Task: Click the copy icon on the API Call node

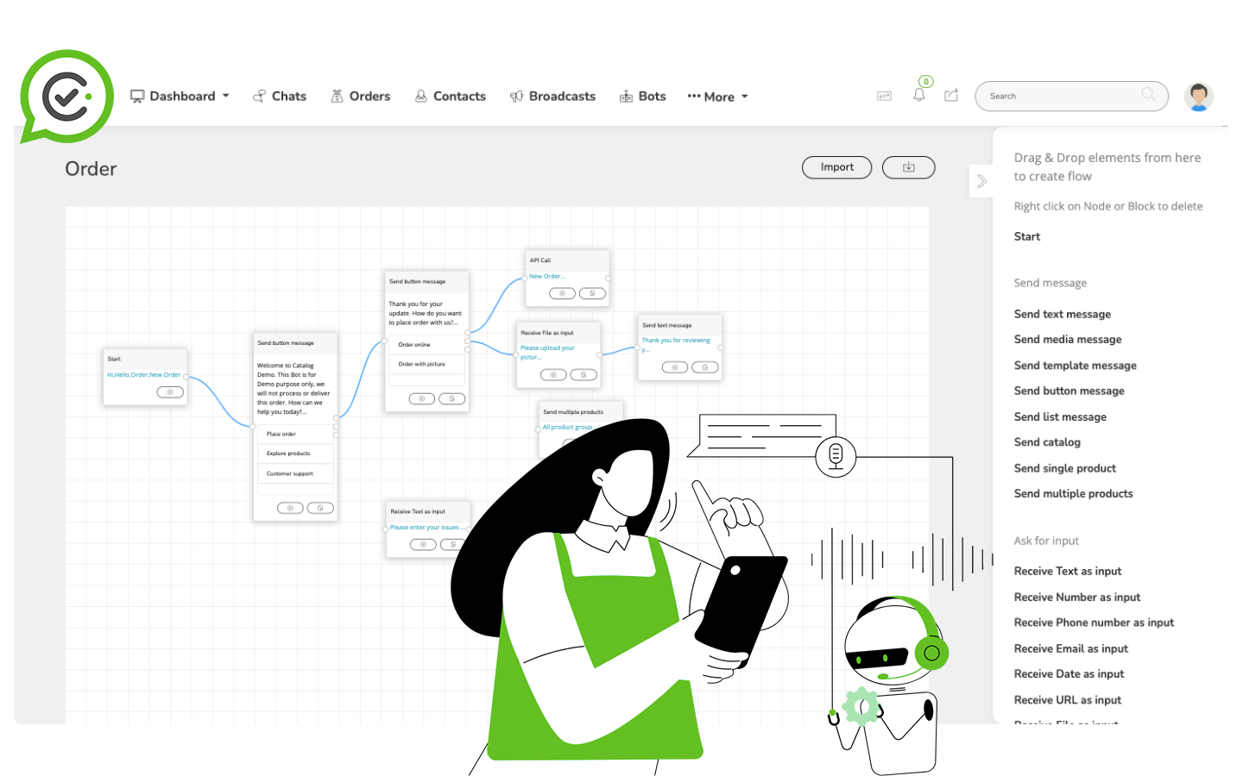Action: coord(592,293)
